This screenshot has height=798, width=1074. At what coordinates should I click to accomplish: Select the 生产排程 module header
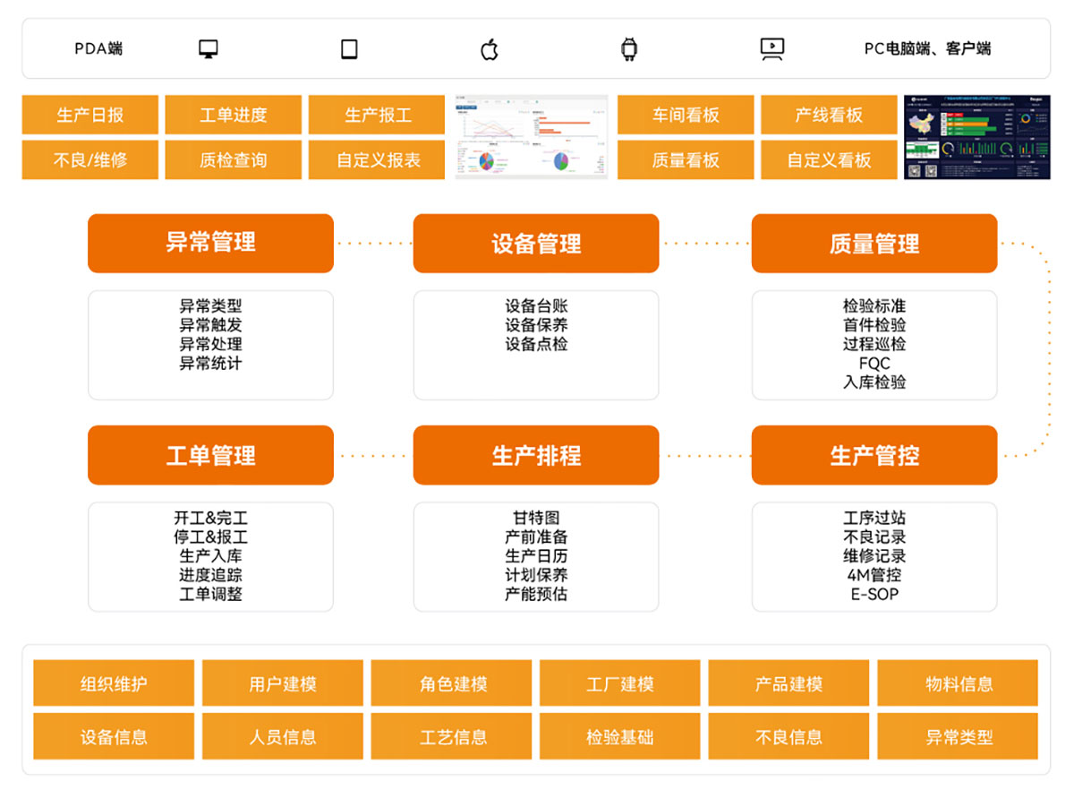(535, 455)
